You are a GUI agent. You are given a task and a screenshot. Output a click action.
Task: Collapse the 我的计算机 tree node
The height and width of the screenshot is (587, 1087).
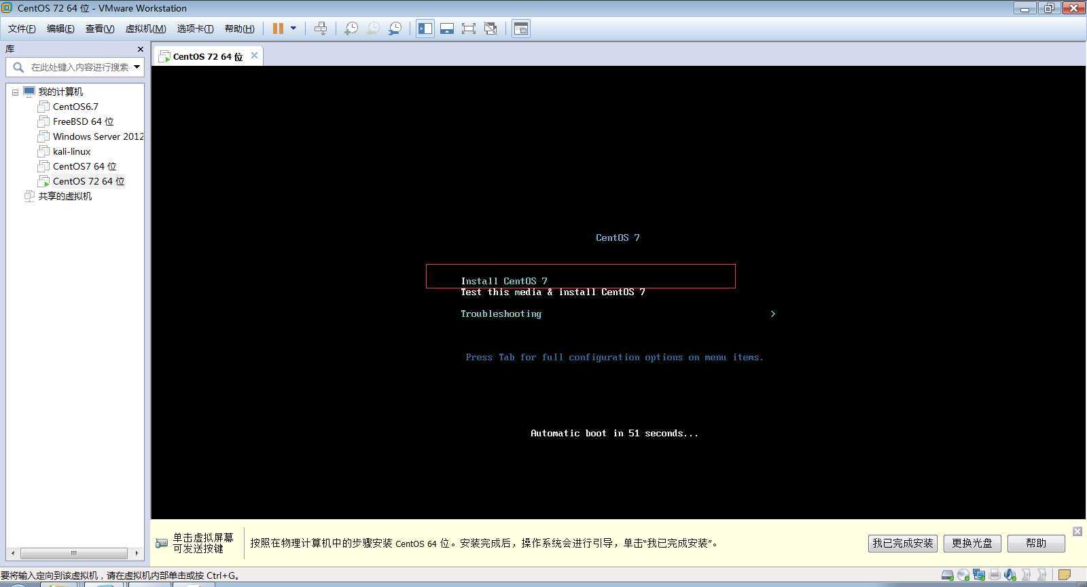15,92
